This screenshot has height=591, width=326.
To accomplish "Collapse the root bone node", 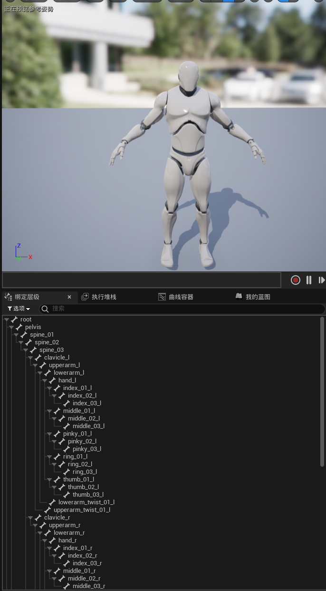I will click(x=7, y=320).
